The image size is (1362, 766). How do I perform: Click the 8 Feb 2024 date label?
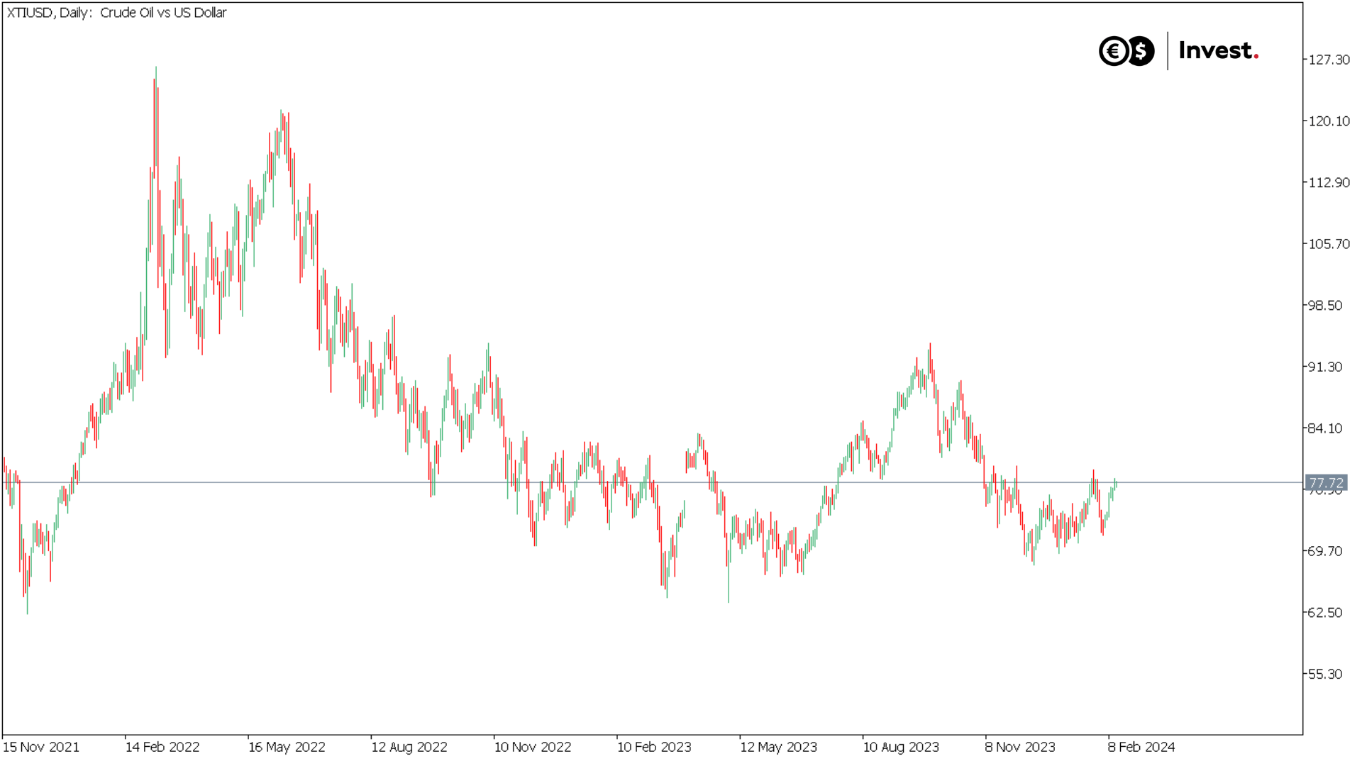[1141, 747]
